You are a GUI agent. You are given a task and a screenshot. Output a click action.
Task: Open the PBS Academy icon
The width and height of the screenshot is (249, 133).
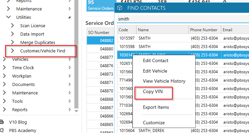click(x=2, y=130)
